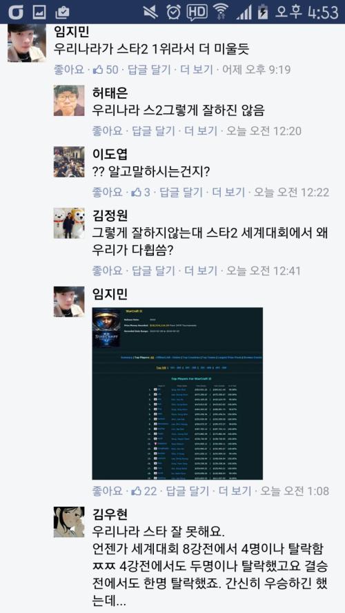Open 허태은's profile picture

(69, 101)
